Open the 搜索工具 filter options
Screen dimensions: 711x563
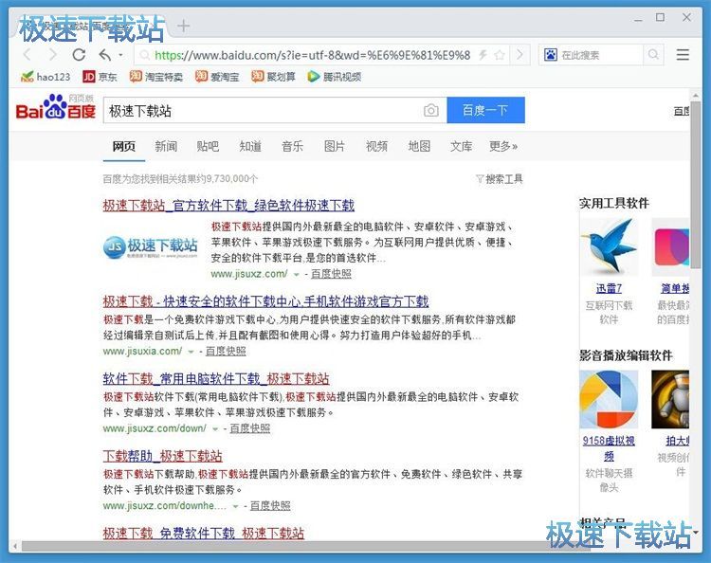(499, 179)
